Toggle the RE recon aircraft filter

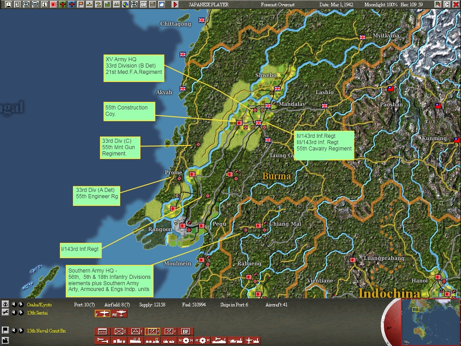(x=119, y=314)
